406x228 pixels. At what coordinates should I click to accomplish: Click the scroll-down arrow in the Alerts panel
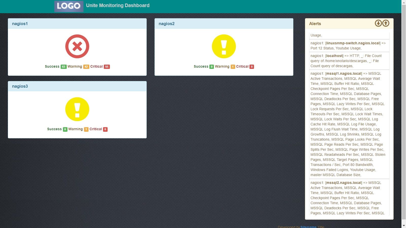pos(378,23)
